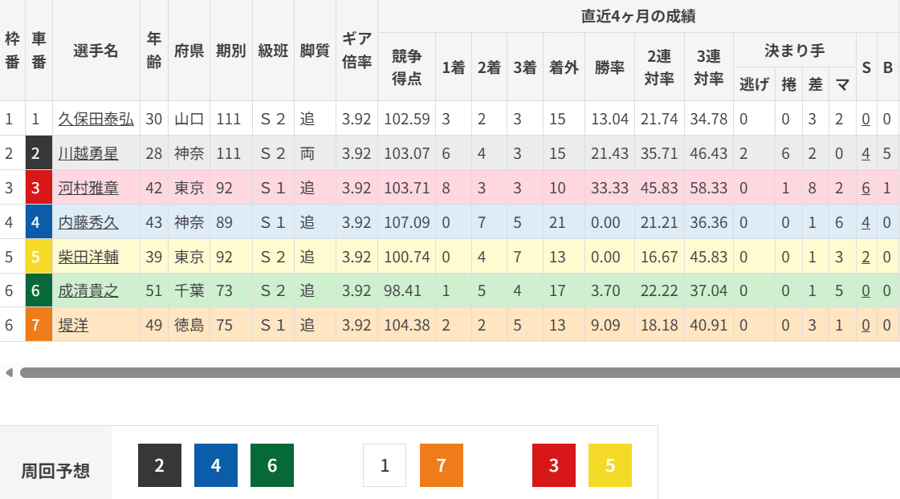Click the S count link in 河村雅章's row
The height and width of the screenshot is (499, 900).
(x=865, y=188)
